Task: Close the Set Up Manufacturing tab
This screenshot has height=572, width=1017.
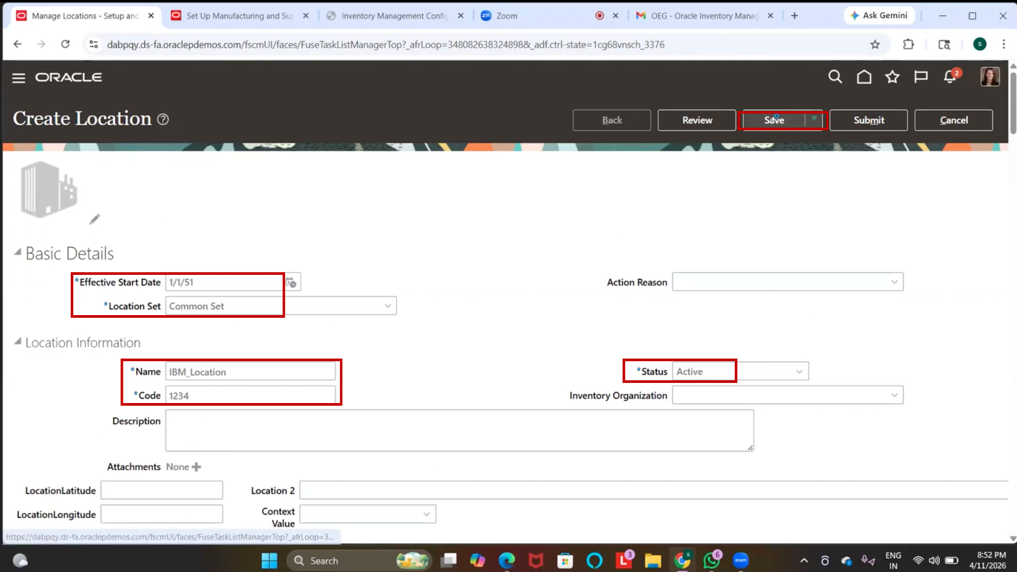Action: coord(306,16)
